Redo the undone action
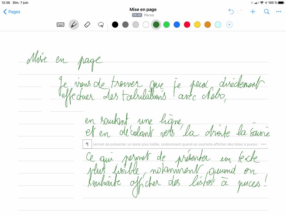The image size is (286, 215). tap(240, 12)
